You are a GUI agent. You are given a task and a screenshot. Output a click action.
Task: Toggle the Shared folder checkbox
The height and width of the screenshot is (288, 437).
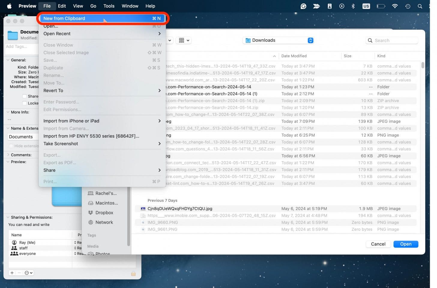(25, 96)
